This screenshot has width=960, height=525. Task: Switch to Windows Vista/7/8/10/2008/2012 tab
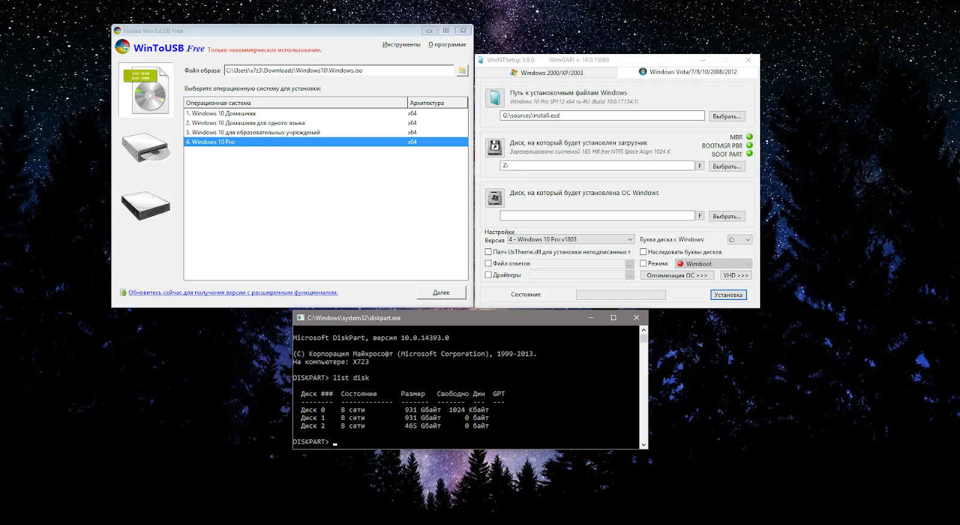point(688,72)
